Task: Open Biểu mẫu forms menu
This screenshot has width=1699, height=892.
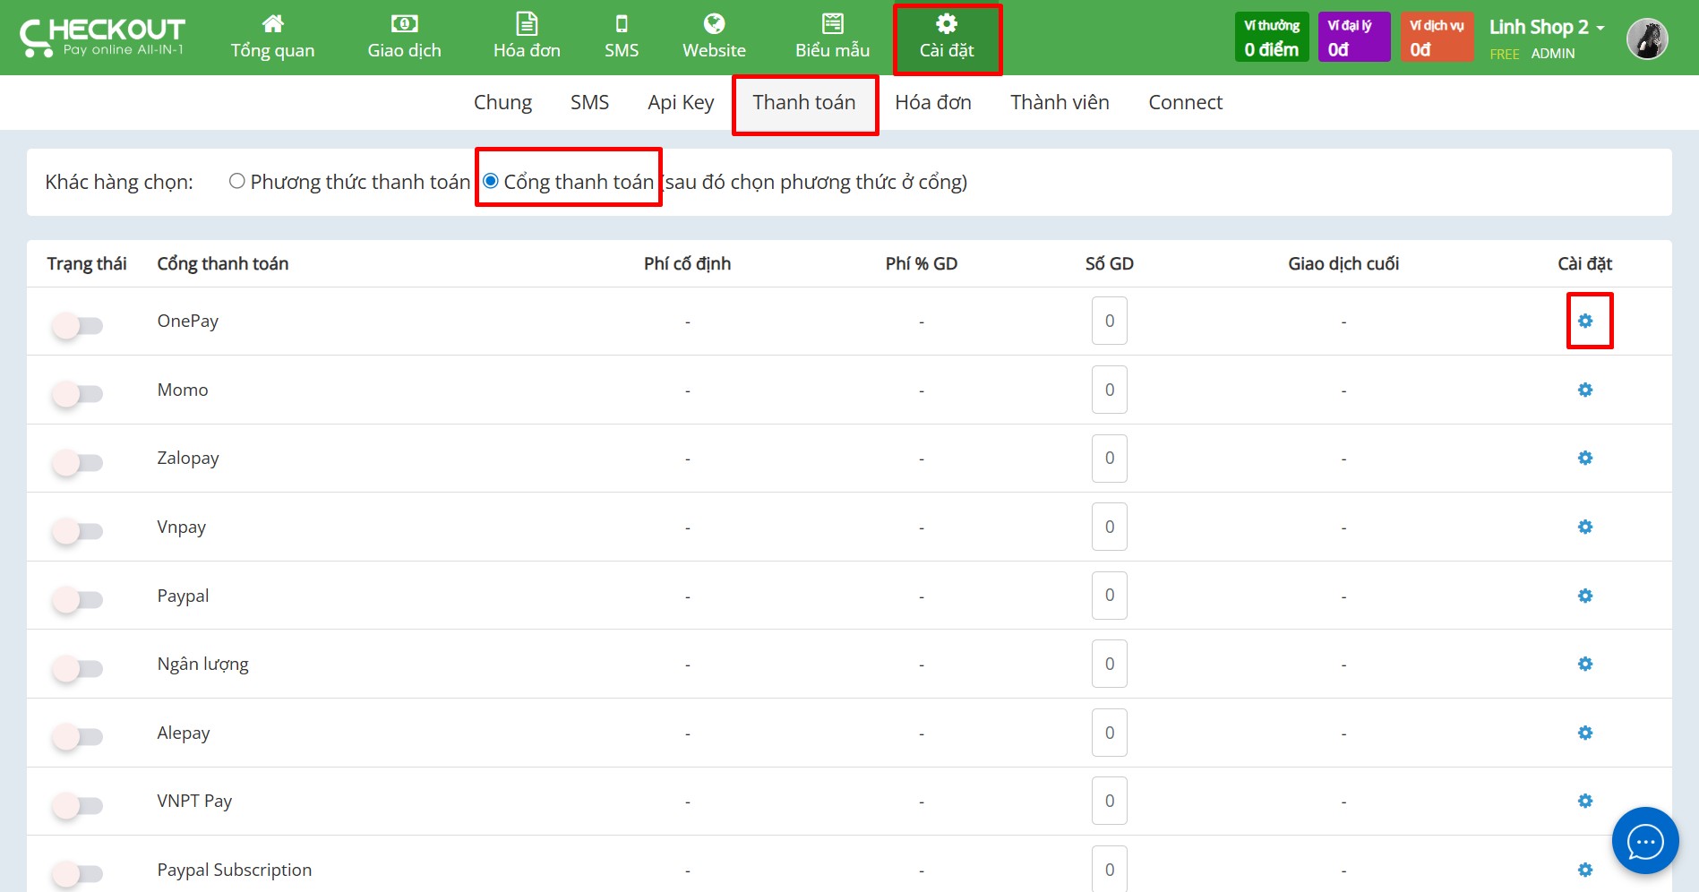Action: [832, 38]
